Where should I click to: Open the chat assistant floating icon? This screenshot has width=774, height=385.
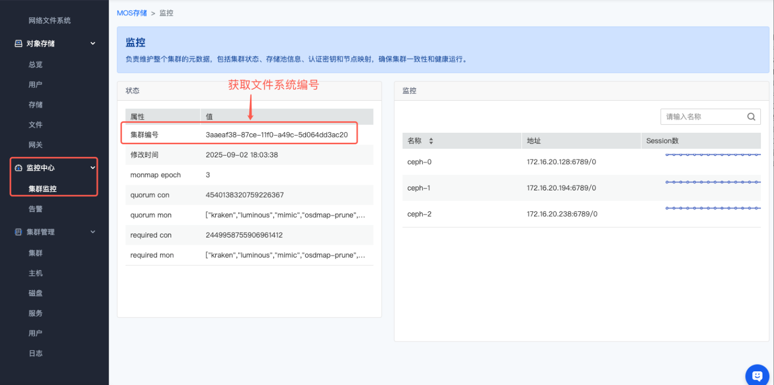(x=757, y=376)
